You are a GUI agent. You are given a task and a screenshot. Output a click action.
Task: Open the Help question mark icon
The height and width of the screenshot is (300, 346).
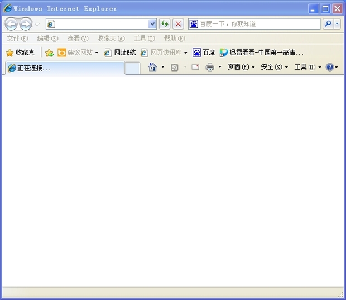(330, 67)
